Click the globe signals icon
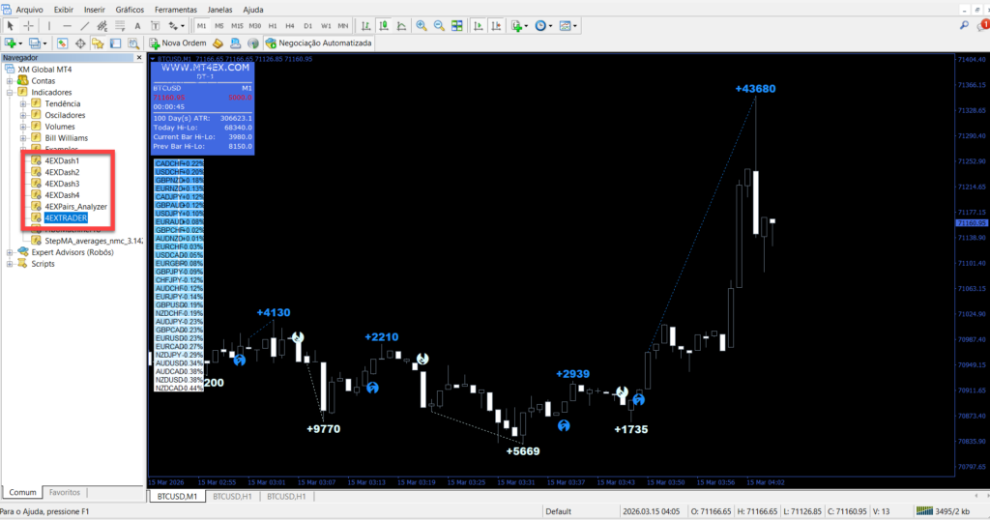The image size is (990, 520). click(x=253, y=43)
